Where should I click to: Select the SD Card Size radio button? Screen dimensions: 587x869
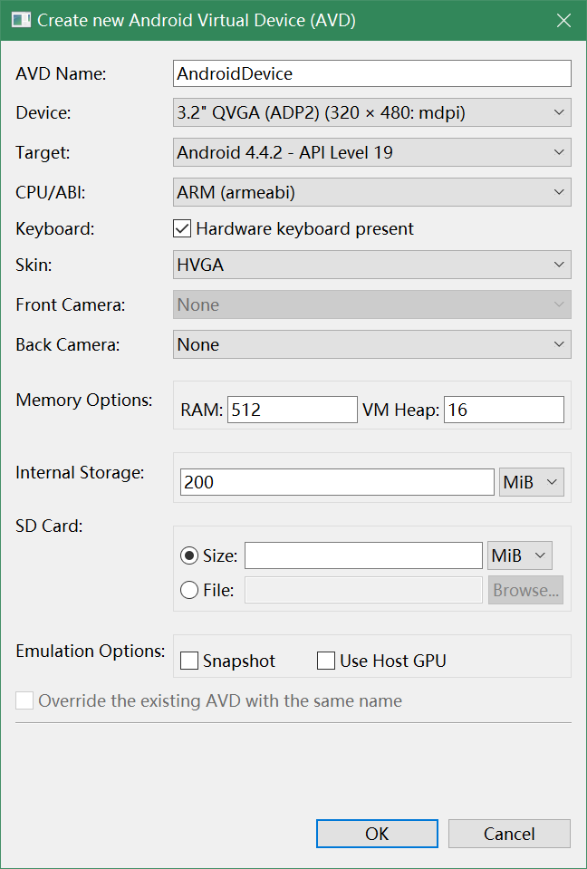(190, 555)
